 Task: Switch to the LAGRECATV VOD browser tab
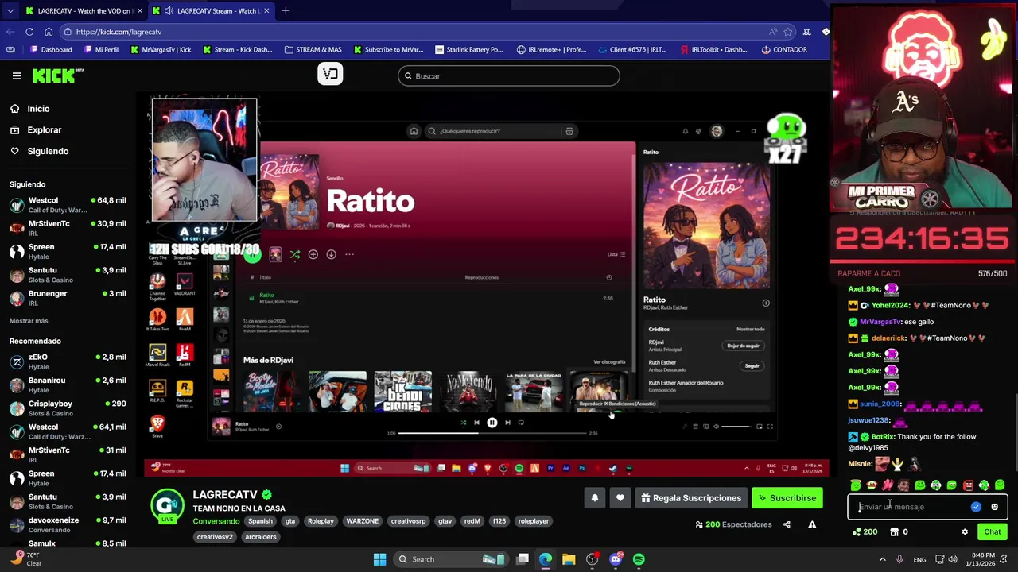[x=83, y=11]
